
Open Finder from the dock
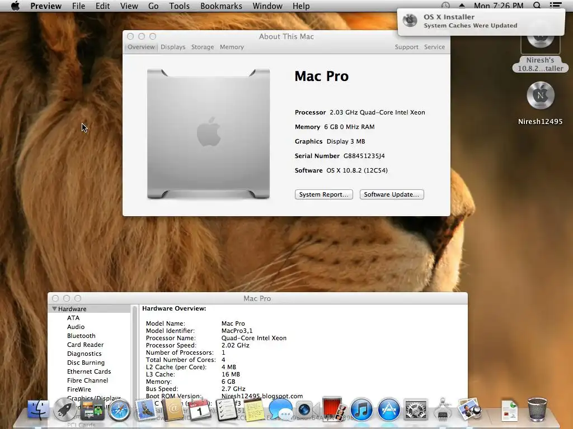[38, 409]
